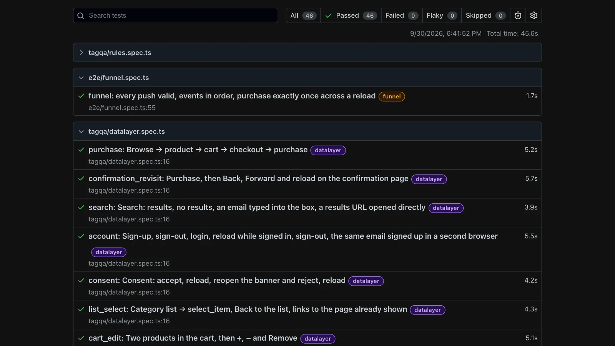The height and width of the screenshot is (346, 615).
Task: Filter to Skipped tests
Action: coord(485,15)
